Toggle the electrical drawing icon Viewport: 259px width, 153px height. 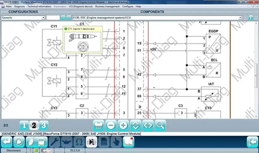point(91,142)
